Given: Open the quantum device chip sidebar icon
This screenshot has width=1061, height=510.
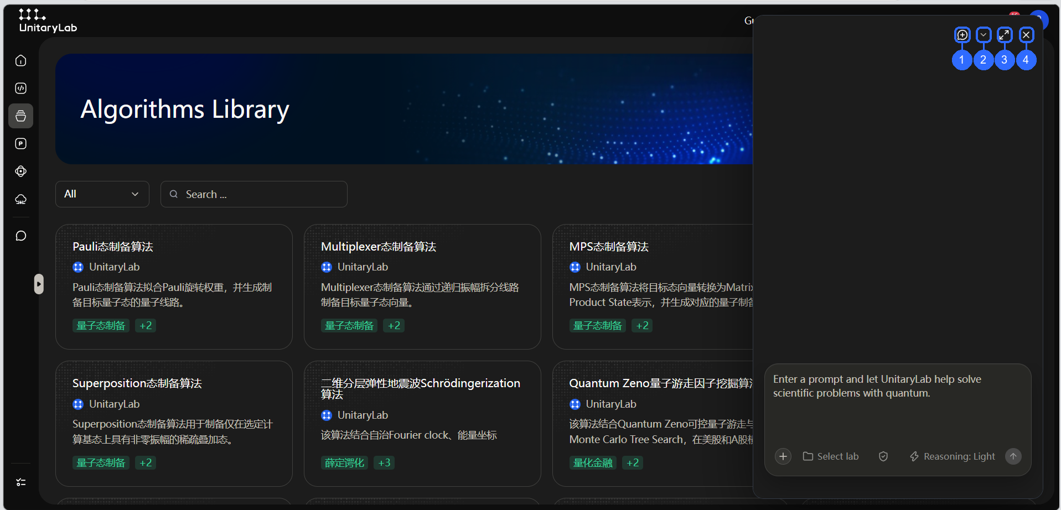Looking at the screenshot, I should [21, 171].
